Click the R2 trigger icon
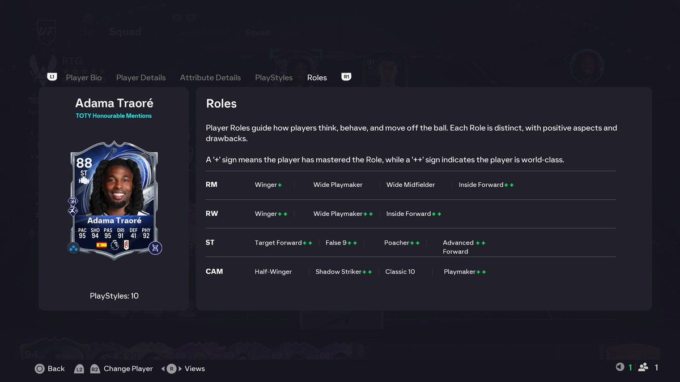Screen dimensions: 680x382 click(x=95, y=369)
